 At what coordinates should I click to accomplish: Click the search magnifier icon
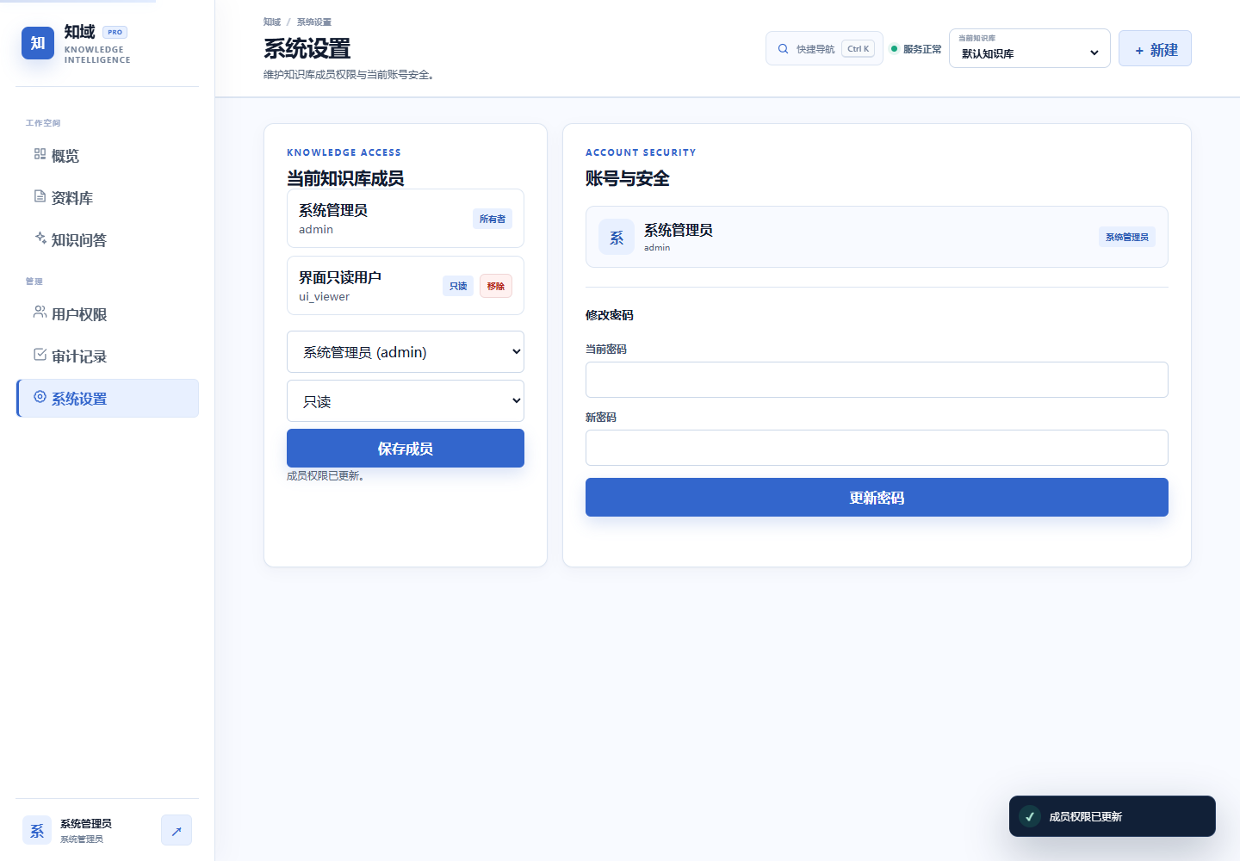pyautogui.click(x=783, y=49)
